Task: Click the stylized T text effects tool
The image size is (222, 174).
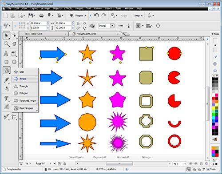Action: pyautogui.click(x=6, y=99)
